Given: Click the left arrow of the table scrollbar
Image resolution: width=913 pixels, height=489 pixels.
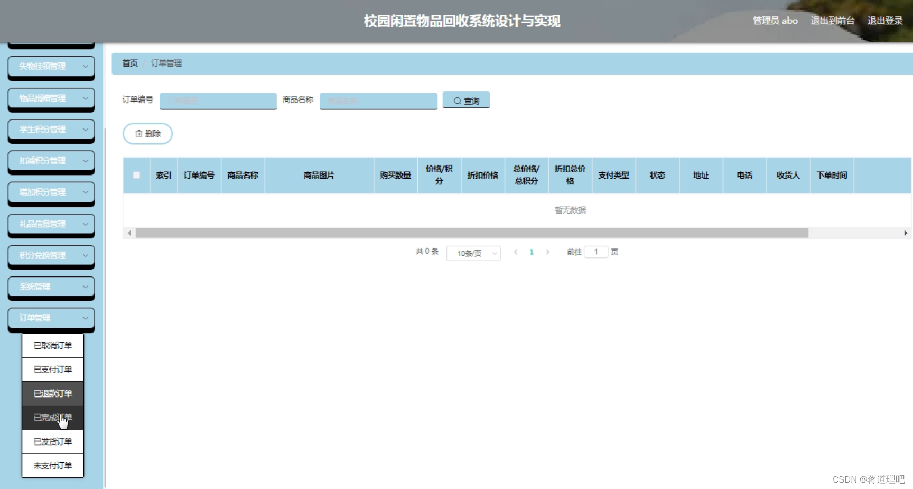Looking at the screenshot, I should pyautogui.click(x=128, y=233).
